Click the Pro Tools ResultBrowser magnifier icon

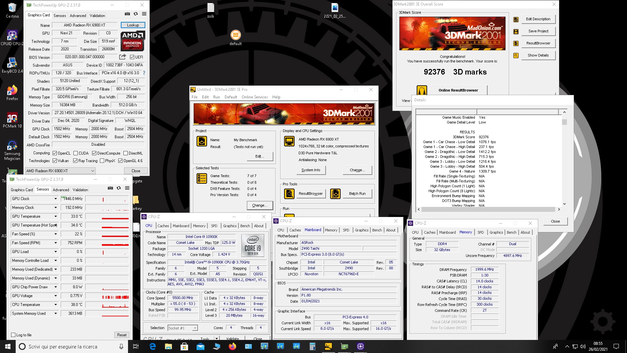click(289, 194)
